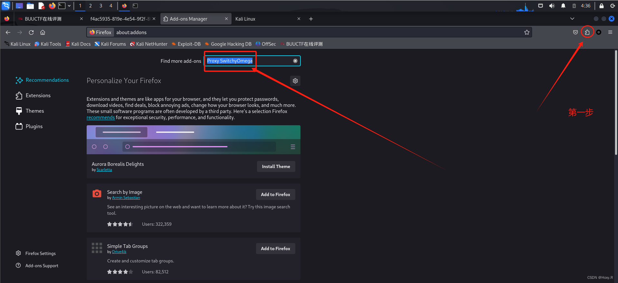
Task: Open the Themes sidebar category
Action: coord(30,111)
